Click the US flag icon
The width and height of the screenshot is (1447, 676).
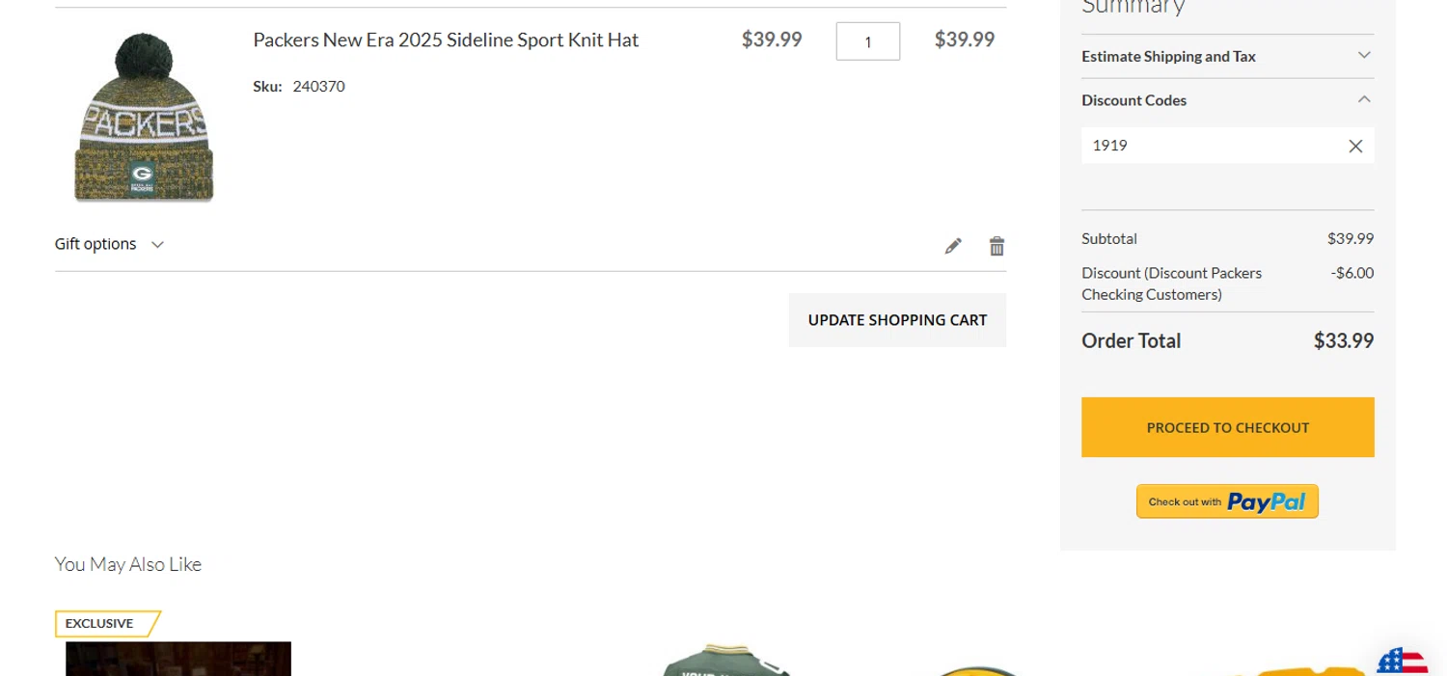(1402, 662)
